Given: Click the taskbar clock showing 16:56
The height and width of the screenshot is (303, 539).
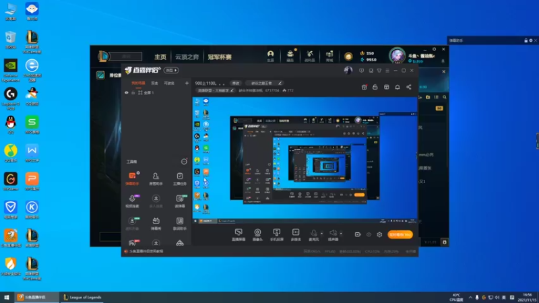Looking at the screenshot, I should coord(528,298).
